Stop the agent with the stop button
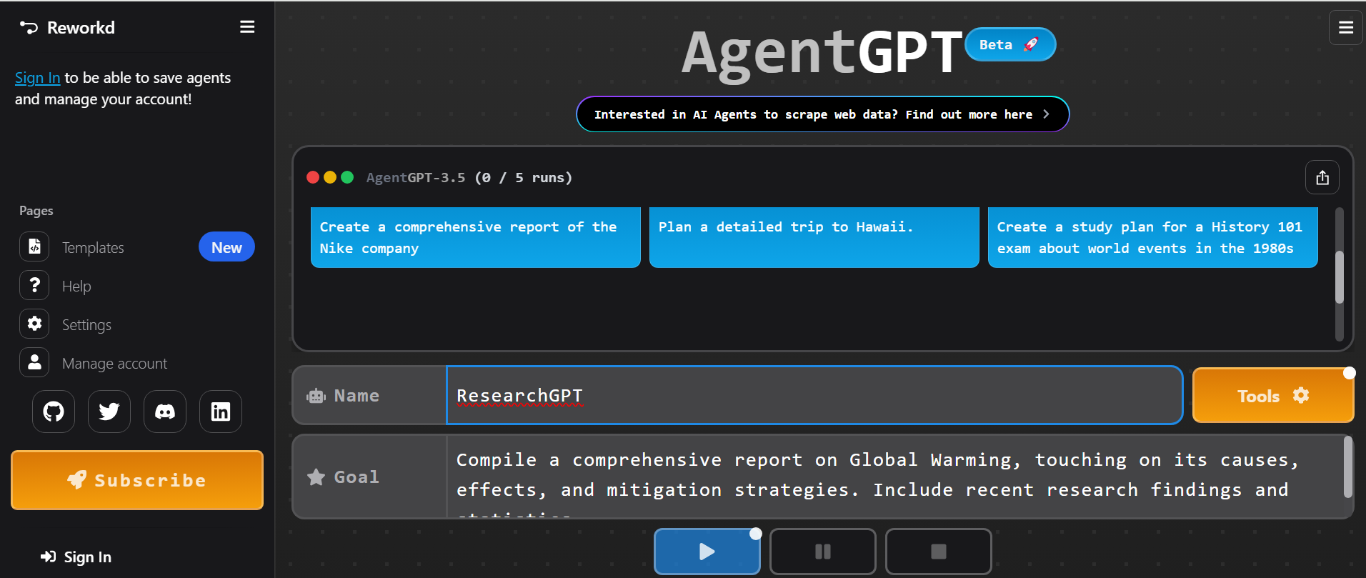1366x578 pixels. pyautogui.click(x=939, y=551)
